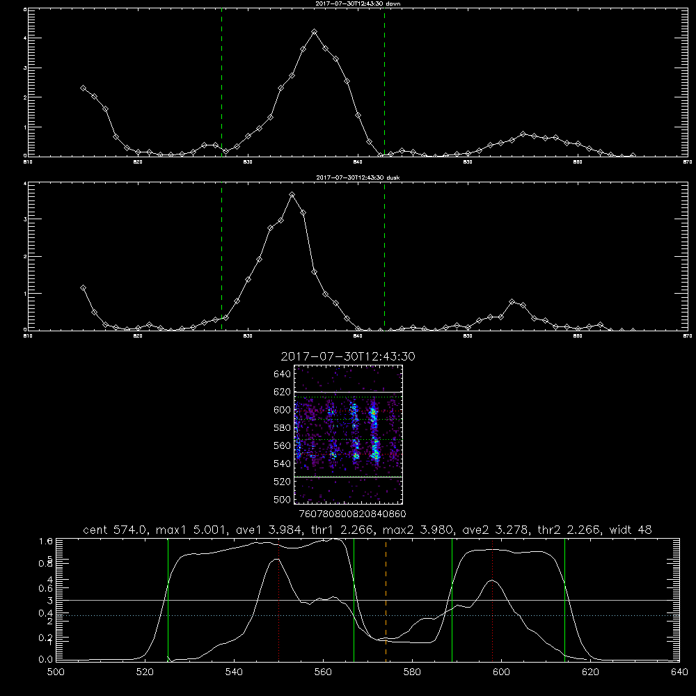This screenshot has height=696, width=696.
Task: Click the solid green line near 525 in bottom plot
Action: 168,600
